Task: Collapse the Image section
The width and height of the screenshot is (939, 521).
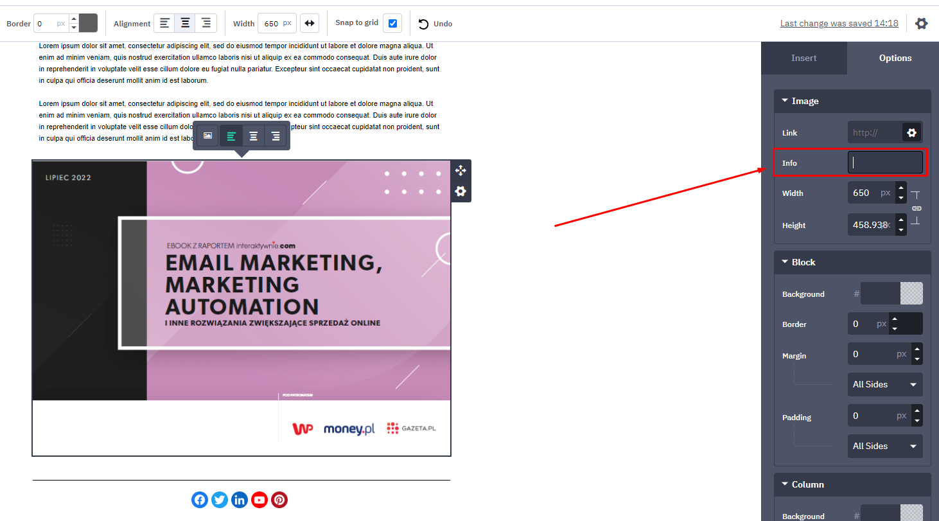Action: 852,101
